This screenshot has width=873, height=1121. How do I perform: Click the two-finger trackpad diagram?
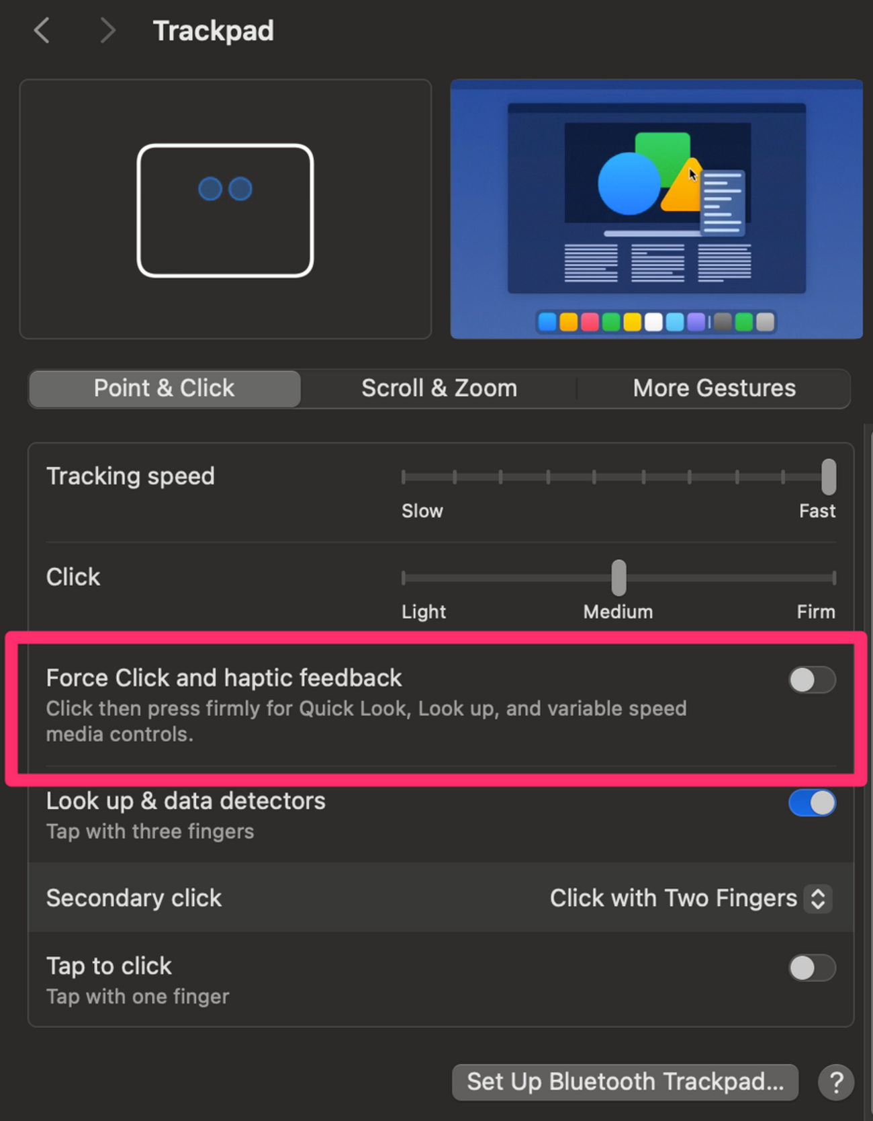coord(226,209)
